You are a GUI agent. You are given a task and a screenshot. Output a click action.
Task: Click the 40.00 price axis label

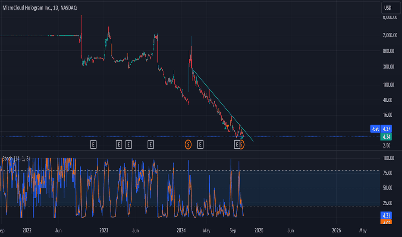(x=387, y=100)
